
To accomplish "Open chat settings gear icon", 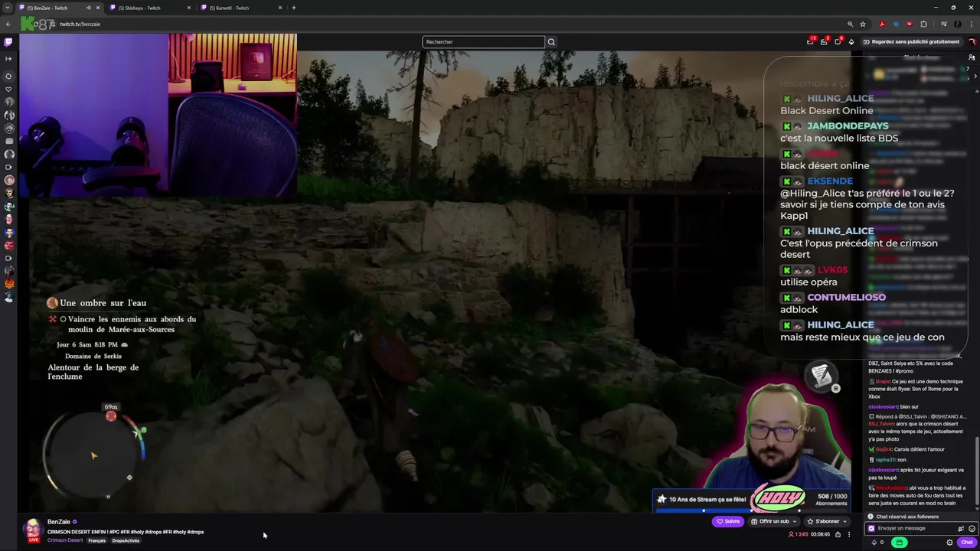I will point(949,543).
